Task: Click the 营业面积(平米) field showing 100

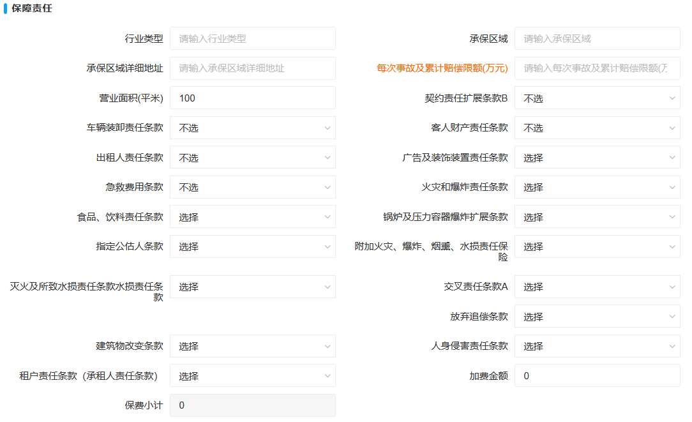Action: tap(252, 98)
